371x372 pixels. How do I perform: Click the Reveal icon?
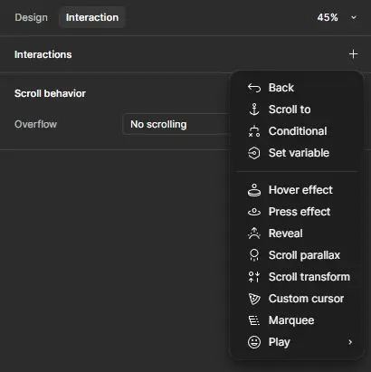[254, 234]
